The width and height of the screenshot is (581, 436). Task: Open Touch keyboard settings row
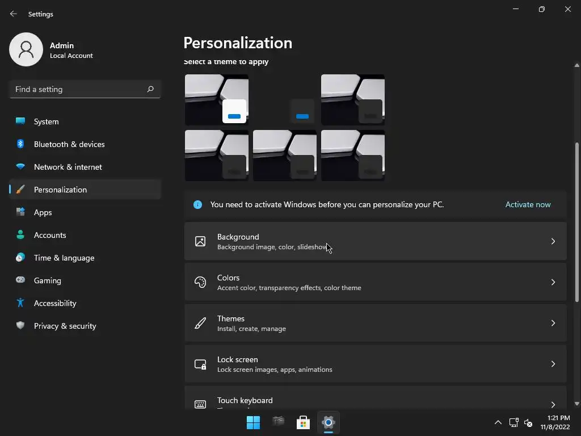(376, 398)
